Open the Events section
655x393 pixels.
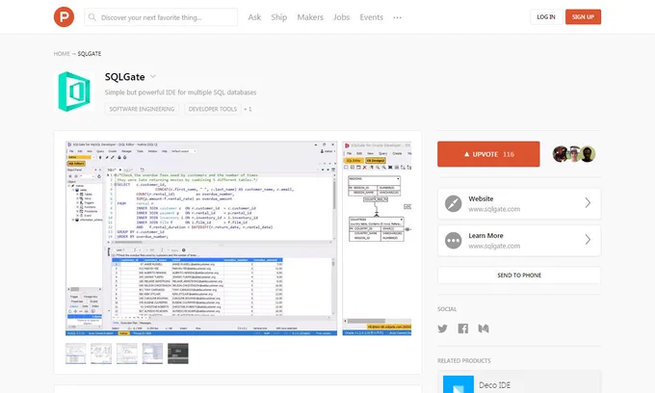coord(372,17)
